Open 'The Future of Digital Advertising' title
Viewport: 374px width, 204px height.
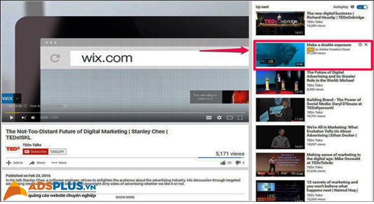click(x=331, y=76)
